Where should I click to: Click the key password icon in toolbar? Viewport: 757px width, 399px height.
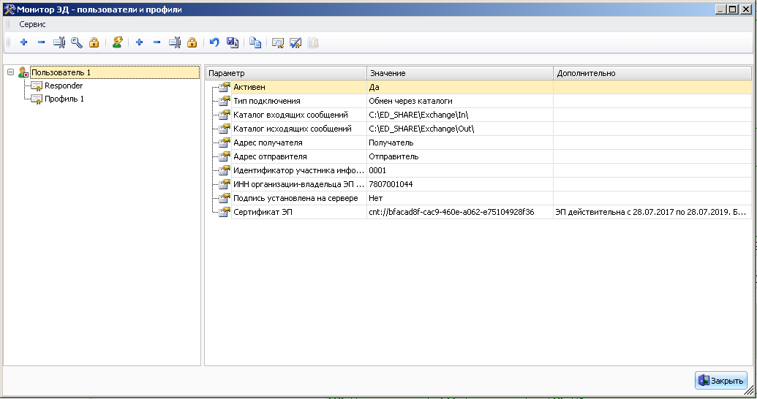click(x=76, y=42)
